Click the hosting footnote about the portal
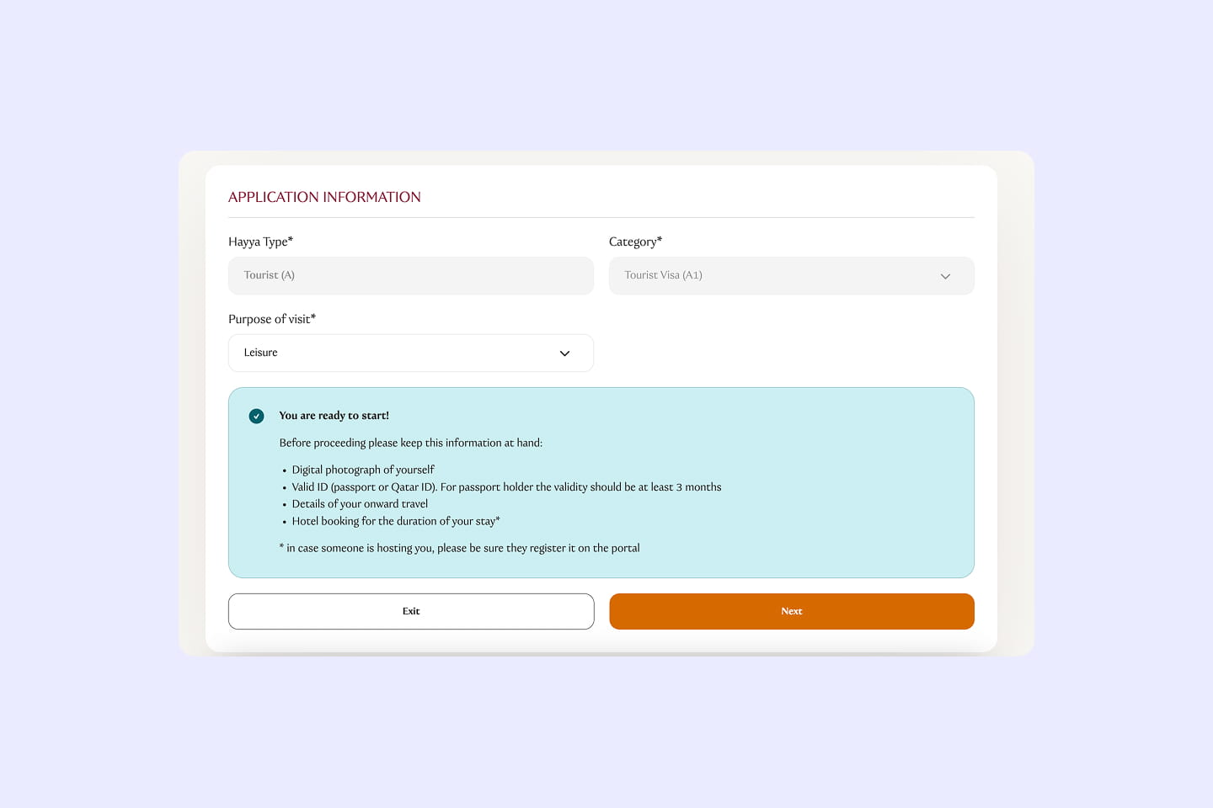This screenshot has height=808, width=1213. pos(459,548)
